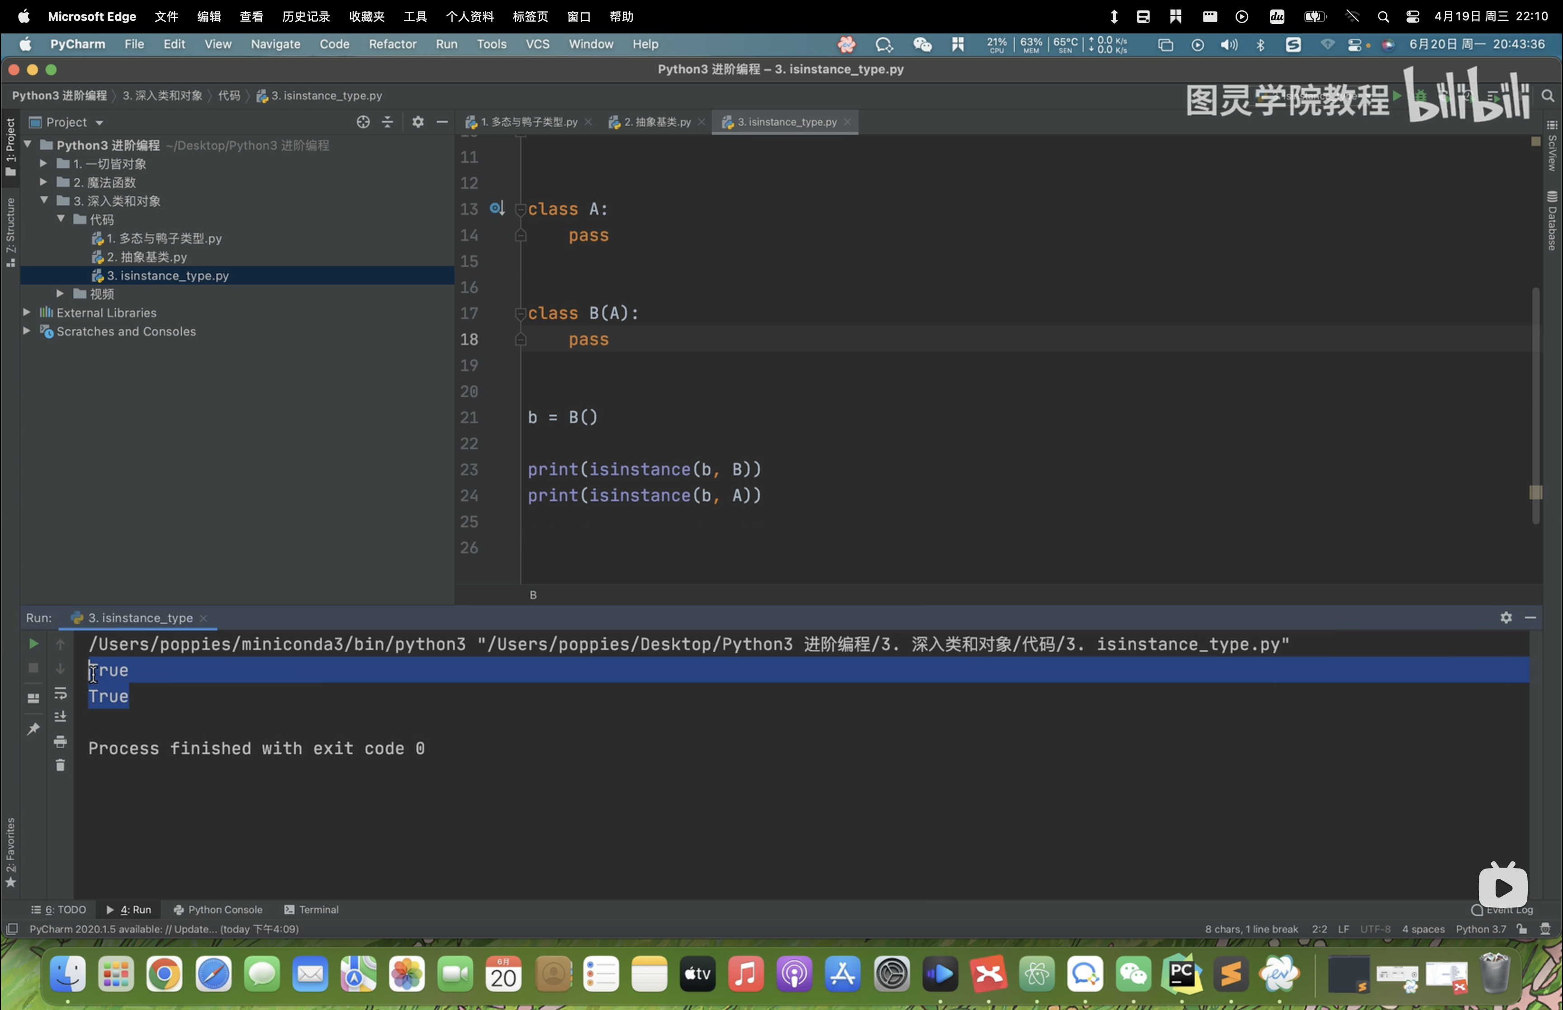The image size is (1563, 1010).
Task: Open Finder from the Dock
Action: point(67,974)
